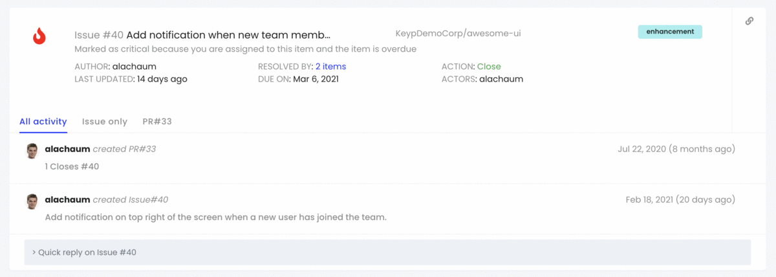Click the red flame critical icon
The height and width of the screenshot is (277, 776).
pyautogui.click(x=39, y=36)
